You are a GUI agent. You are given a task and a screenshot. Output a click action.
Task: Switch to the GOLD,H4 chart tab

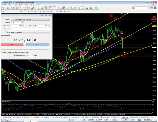(x=47, y=117)
